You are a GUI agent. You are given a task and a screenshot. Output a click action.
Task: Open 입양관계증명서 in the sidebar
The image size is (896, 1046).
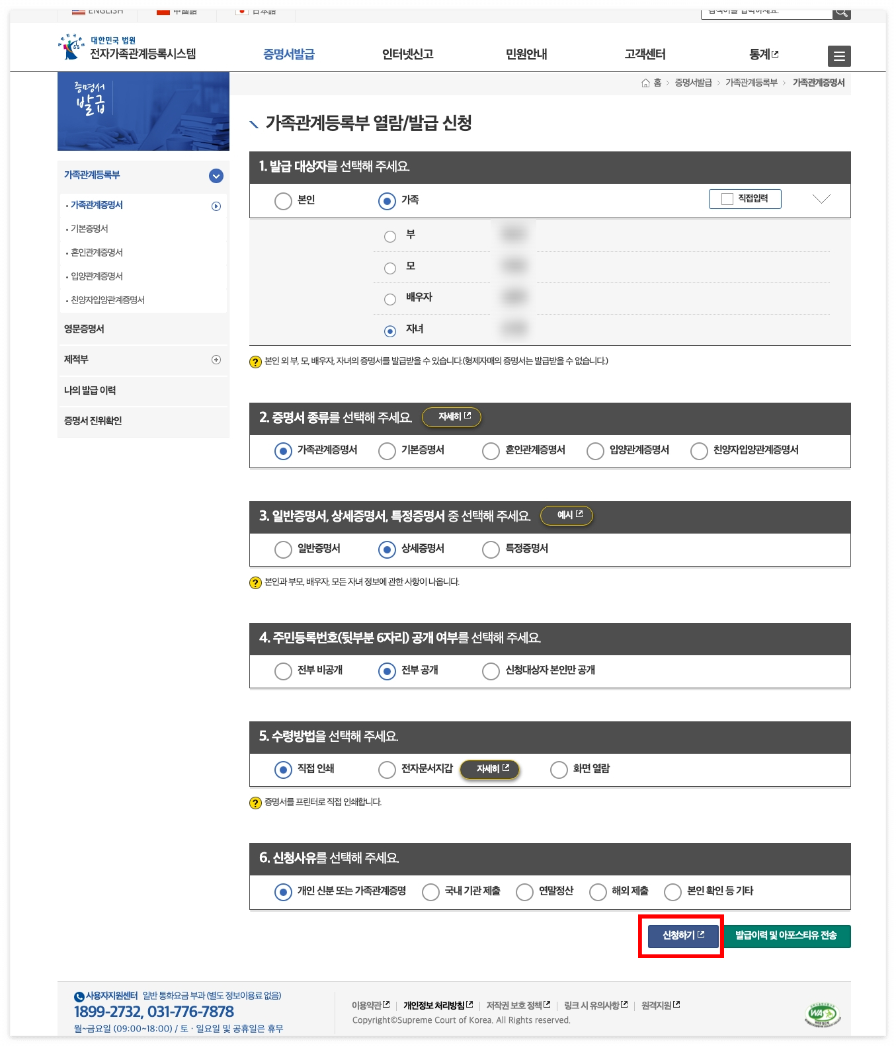click(97, 276)
